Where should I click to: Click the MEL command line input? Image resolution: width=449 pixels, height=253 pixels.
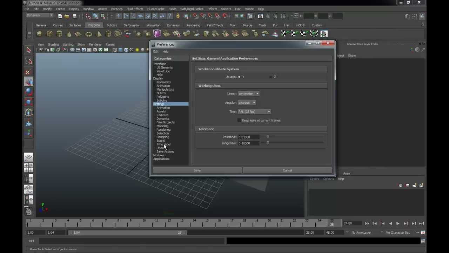coord(132,241)
